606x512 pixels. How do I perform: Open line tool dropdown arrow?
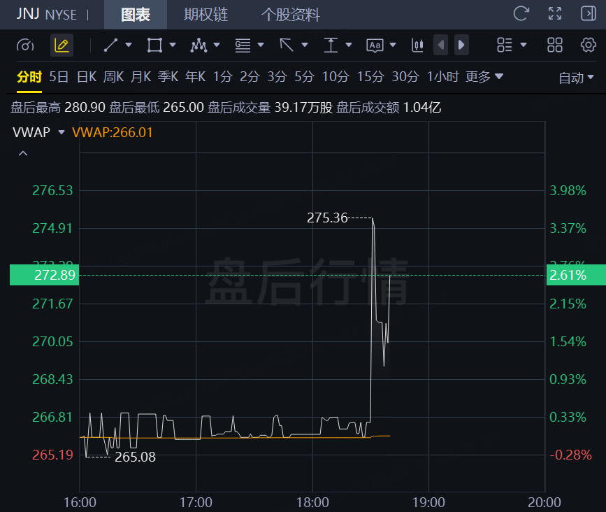pyautogui.click(x=129, y=45)
